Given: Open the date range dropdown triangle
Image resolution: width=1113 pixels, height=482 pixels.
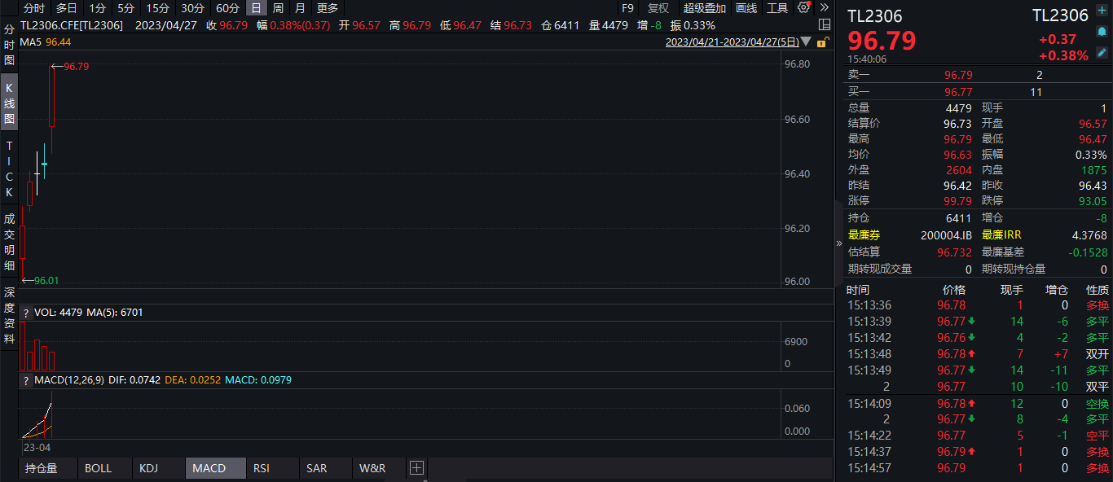Looking at the screenshot, I should (806, 42).
